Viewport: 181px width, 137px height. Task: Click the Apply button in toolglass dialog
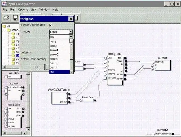37,67
